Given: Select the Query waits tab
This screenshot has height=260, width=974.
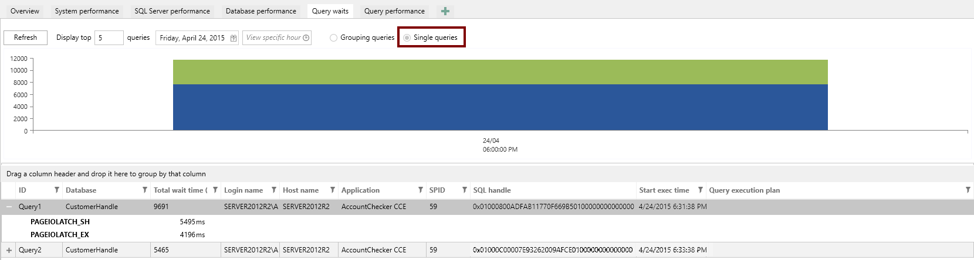Looking at the screenshot, I should click(x=330, y=11).
